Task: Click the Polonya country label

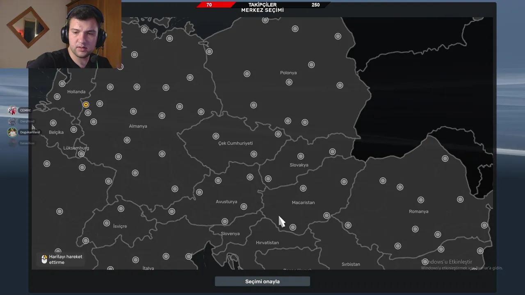Action: click(288, 73)
